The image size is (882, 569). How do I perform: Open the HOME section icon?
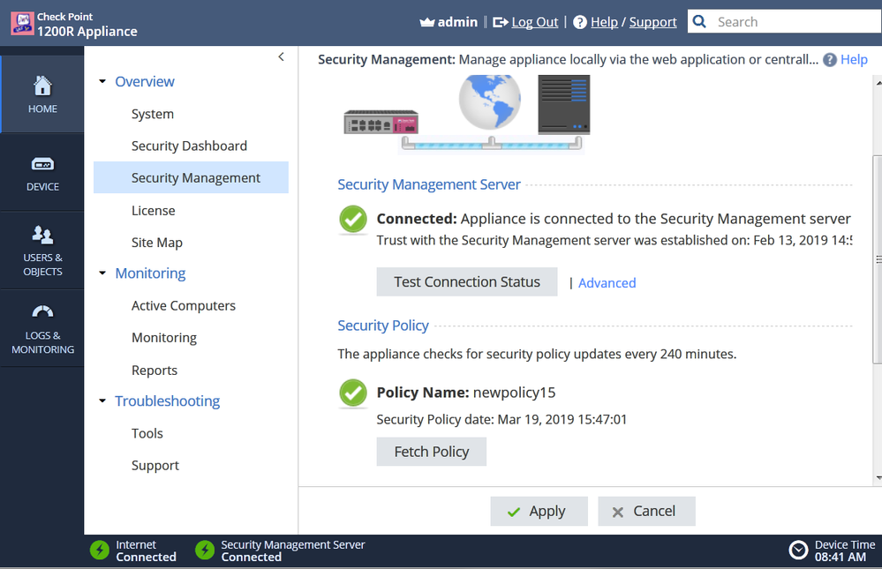tap(42, 86)
